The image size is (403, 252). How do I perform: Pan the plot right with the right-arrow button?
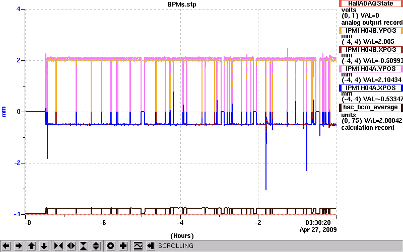pyautogui.click(x=19, y=246)
